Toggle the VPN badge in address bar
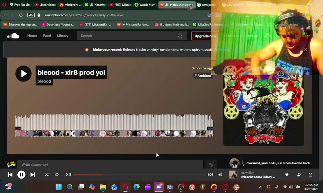 31,15
